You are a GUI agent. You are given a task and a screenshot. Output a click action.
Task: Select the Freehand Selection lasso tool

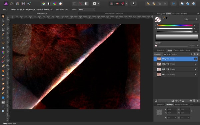[x=3, y=43]
